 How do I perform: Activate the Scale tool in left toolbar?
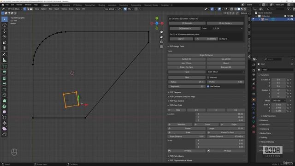coord(5,42)
